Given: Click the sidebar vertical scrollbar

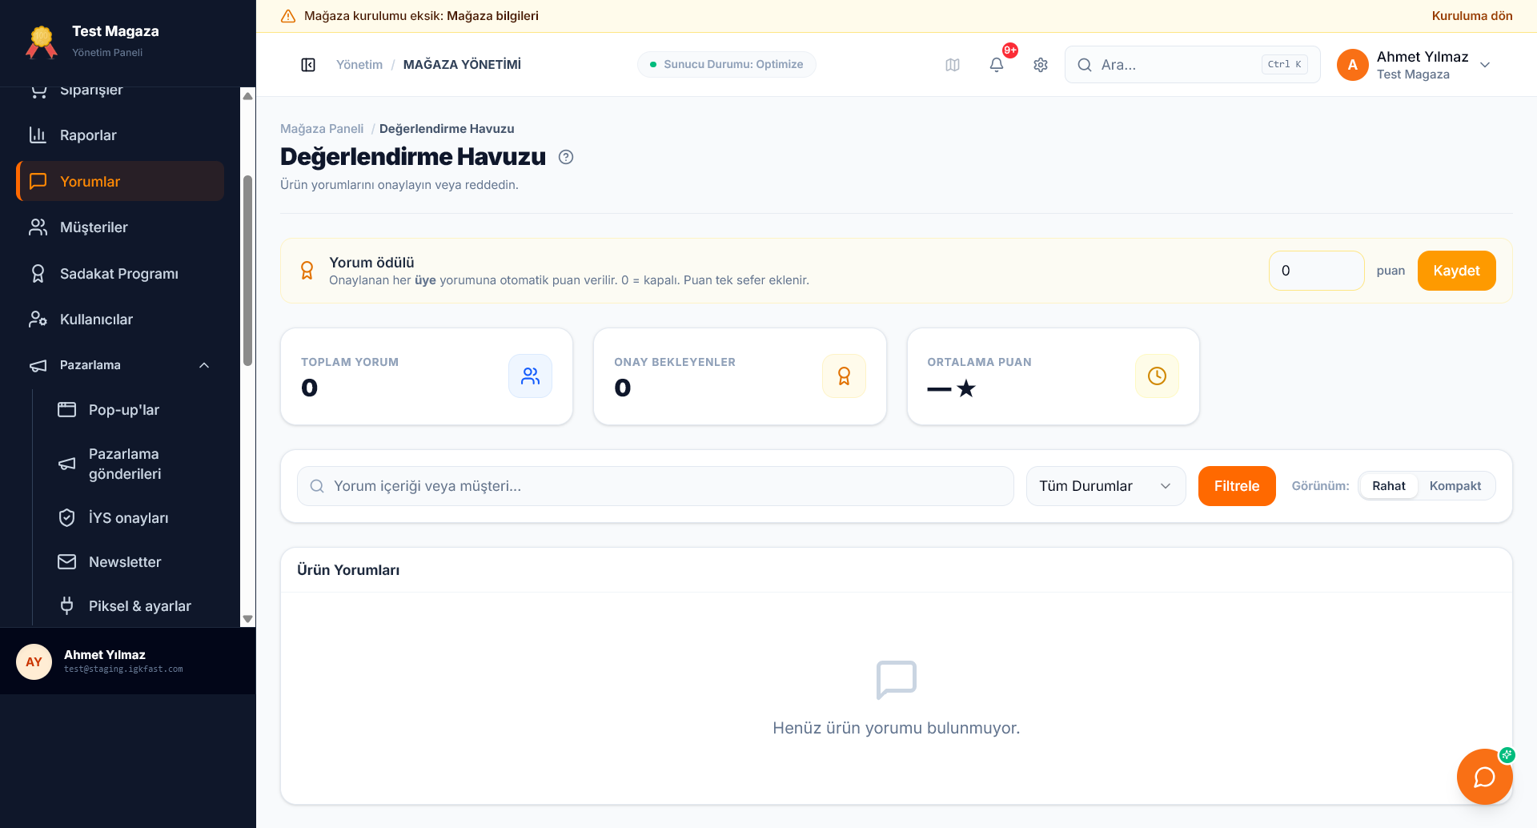Looking at the screenshot, I should point(247,272).
